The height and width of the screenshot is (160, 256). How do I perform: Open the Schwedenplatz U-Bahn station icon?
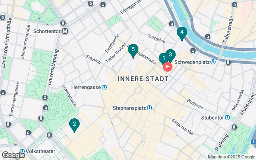(x=213, y=62)
